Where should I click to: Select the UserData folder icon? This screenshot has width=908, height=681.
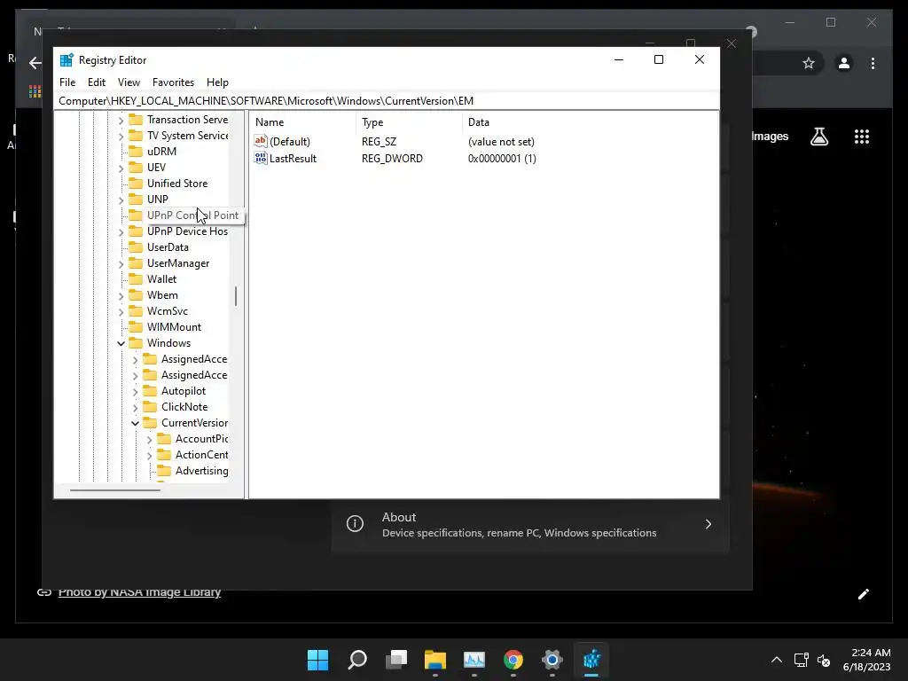136,247
